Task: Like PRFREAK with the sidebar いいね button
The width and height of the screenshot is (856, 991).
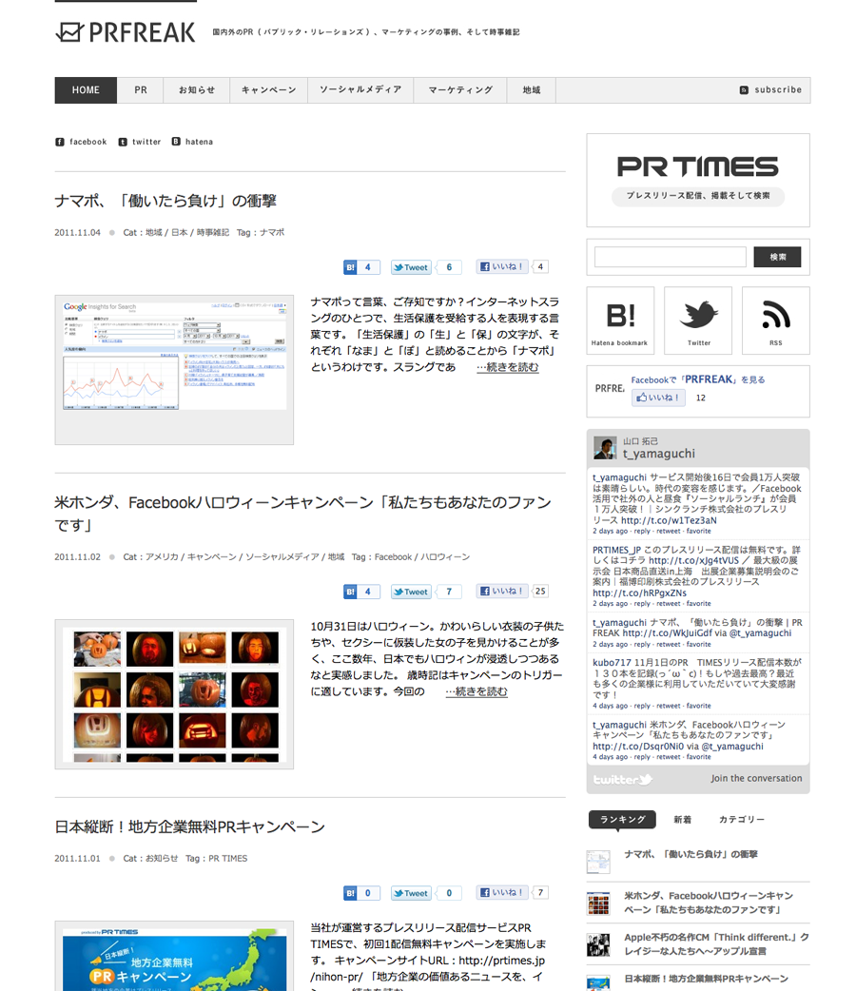Action: pyautogui.click(x=658, y=398)
